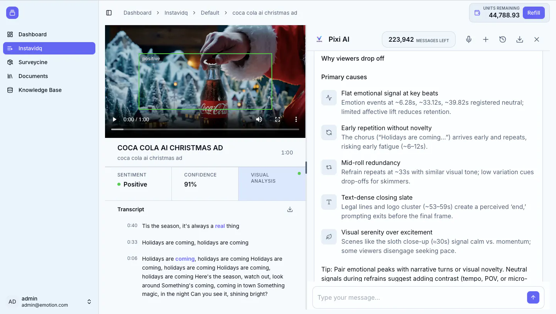This screenshot has width=556, height=314.
Task: Jump to transcript timestamp 0:06
Action: 132,258
